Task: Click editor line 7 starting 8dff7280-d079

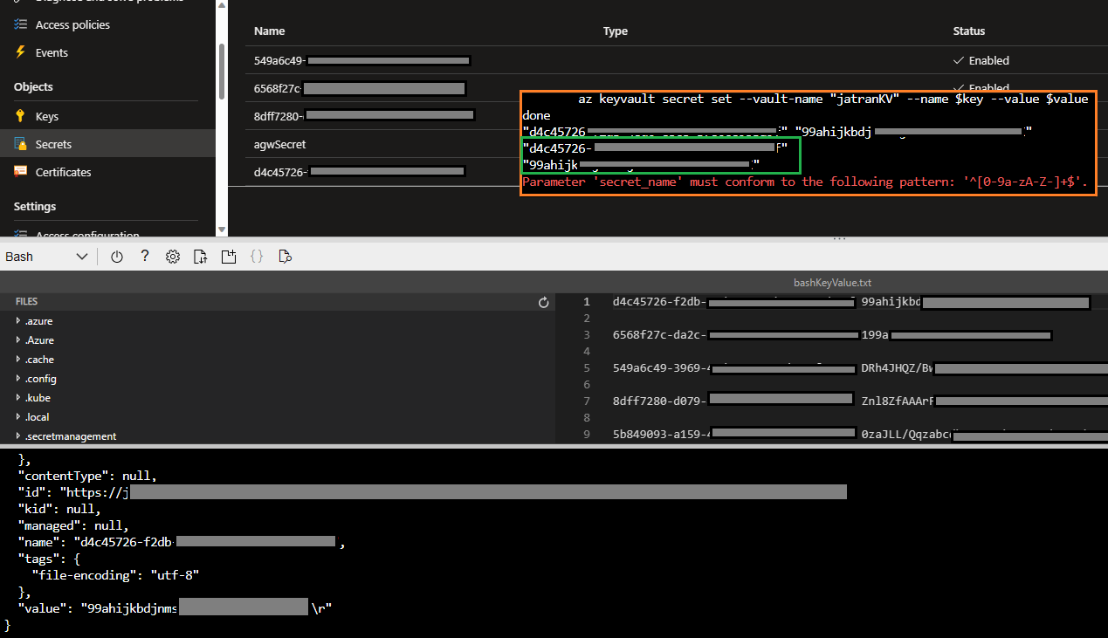Action: tap(860, 400)
